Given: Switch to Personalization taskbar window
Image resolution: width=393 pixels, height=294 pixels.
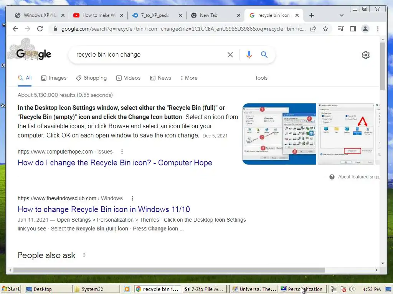Looking at the screenshot, I should (x=302, y=289).
